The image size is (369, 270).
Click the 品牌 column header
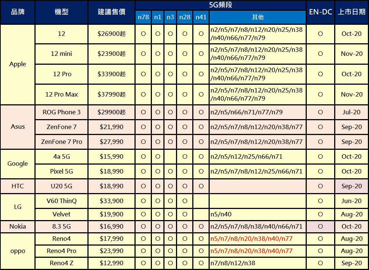pos(18,12)
